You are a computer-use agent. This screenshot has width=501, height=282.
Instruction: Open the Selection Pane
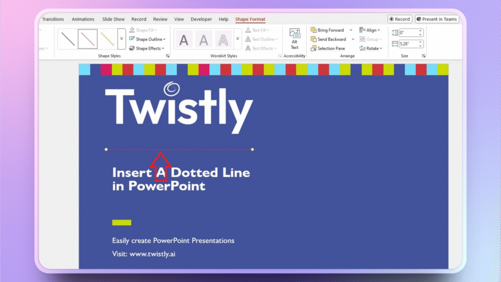pyautogui.click(x=328, y=48)
